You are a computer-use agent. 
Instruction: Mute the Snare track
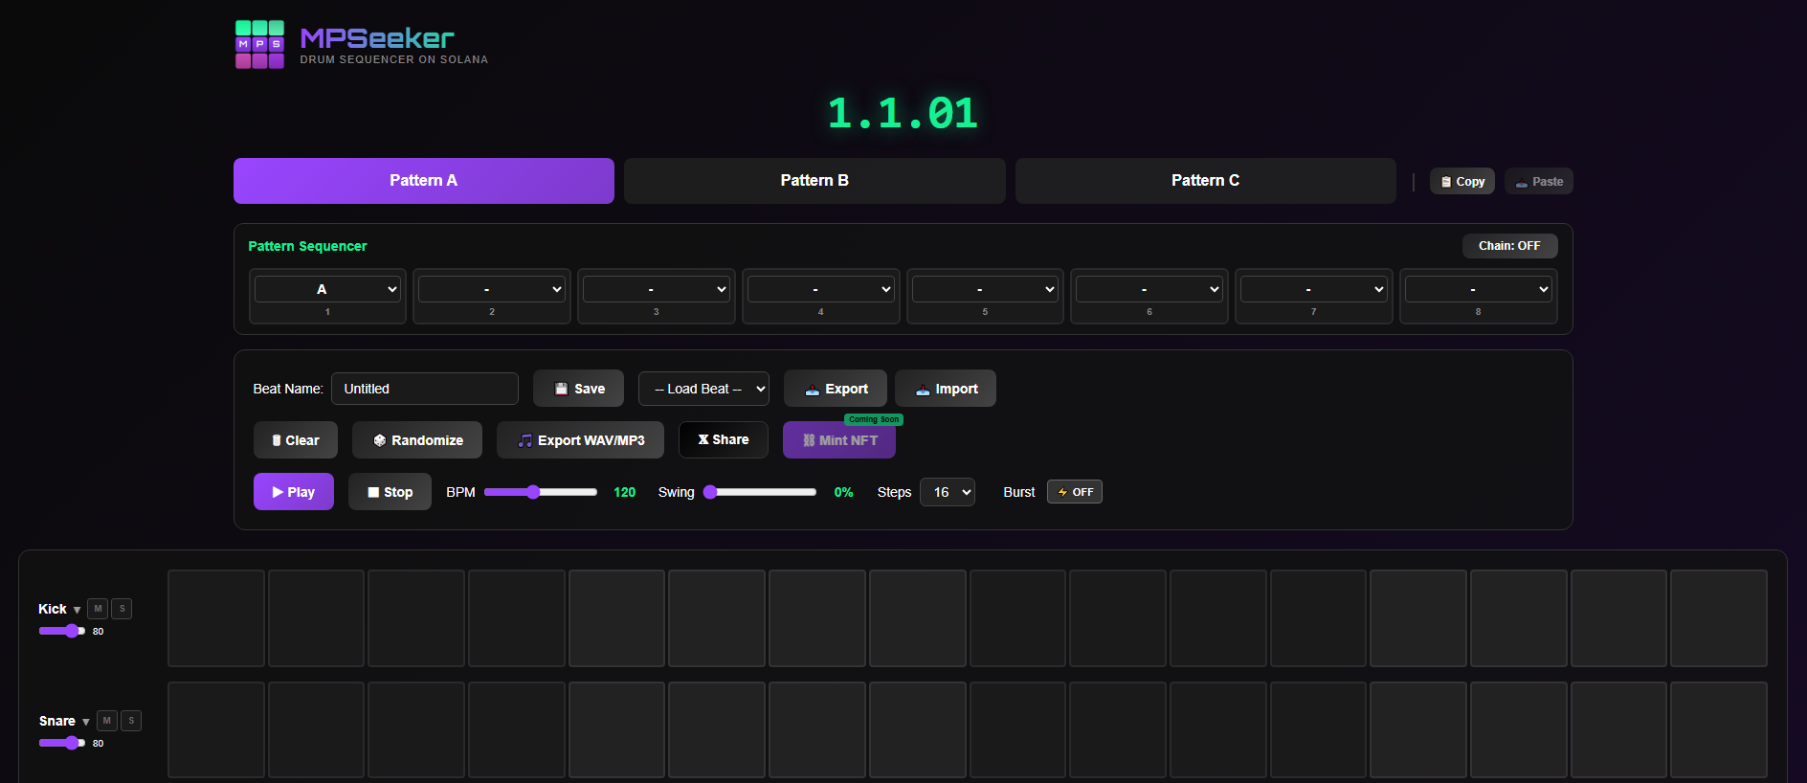tap(106, 721)
